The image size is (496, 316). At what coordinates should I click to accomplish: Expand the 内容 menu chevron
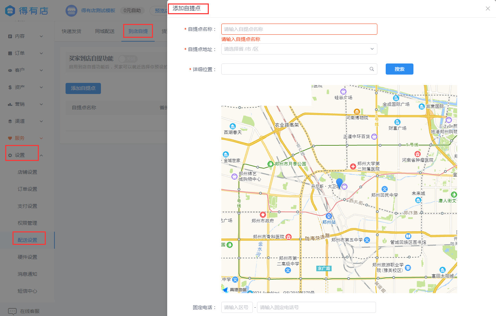[41, 36]
